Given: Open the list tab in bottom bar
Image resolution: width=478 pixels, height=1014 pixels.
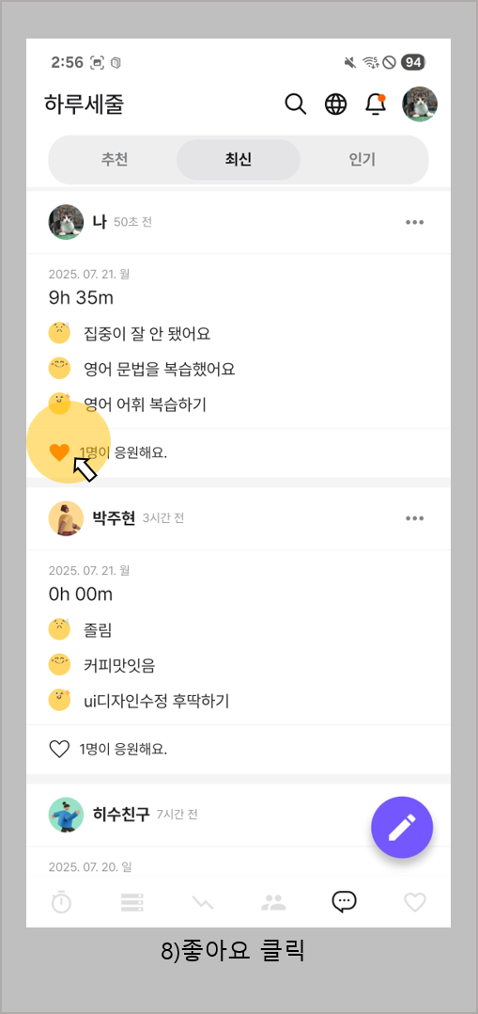Looking at the screenshot, I should (x=131, y=902).
